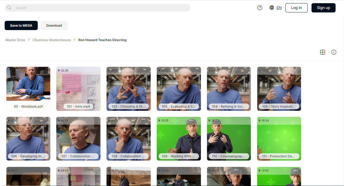Click the Log in button
Screen dimensions: 344x186
pyautogui.click(x=296, y=8)
